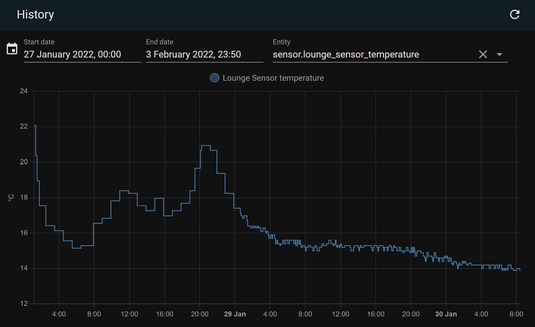Click the Lounge Sensor temperature legend label

(273, 78)
